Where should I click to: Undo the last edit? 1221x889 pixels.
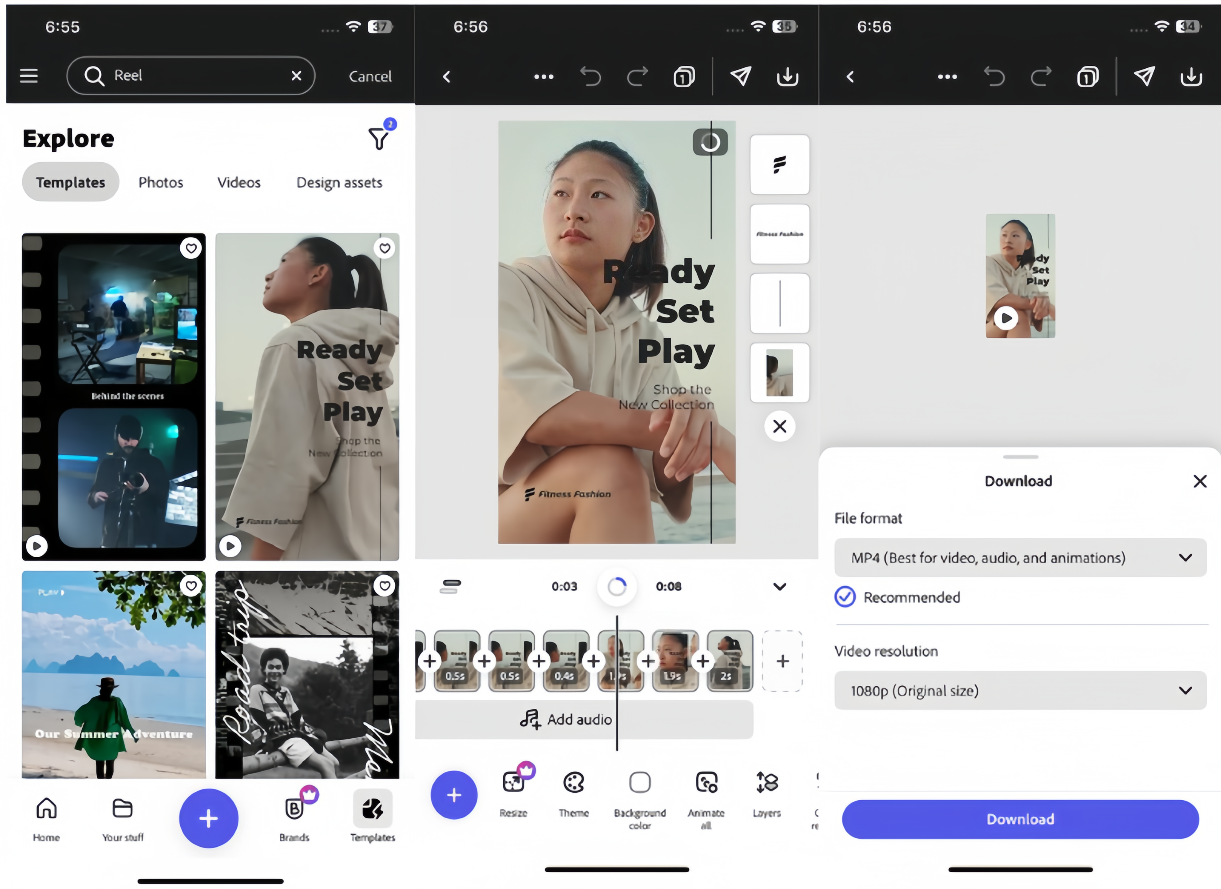coord(591,76)
